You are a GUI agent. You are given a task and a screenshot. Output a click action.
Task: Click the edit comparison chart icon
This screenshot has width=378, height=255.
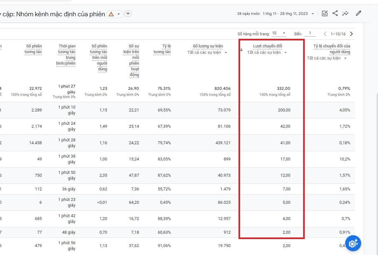(x=325, y=13)
